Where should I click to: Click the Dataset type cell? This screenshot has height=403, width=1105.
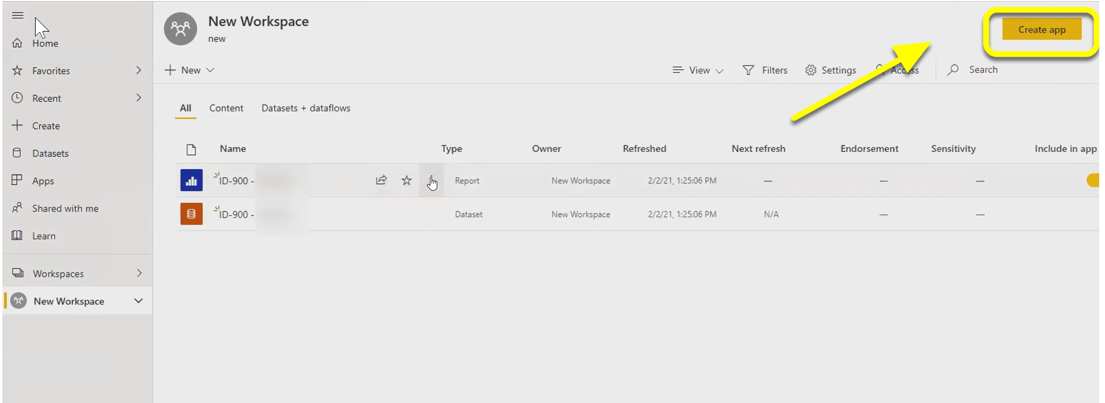(469, 215)
